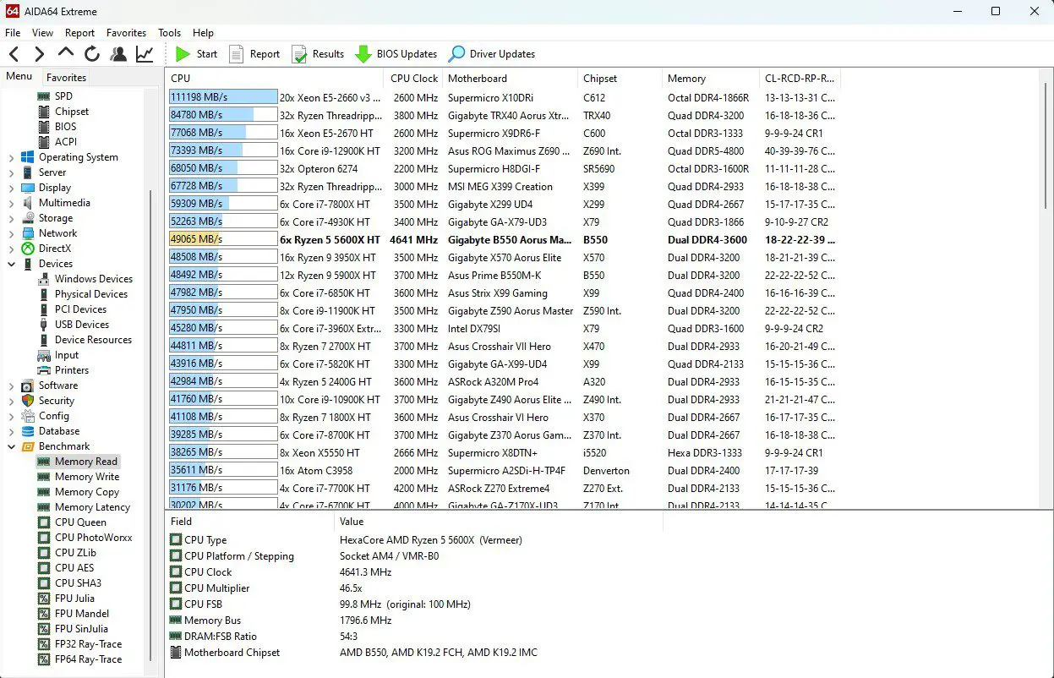Click the Database icon in the tree
Image resolution: width=1054 pixels, height=678 pixels.
pos(27,431)
